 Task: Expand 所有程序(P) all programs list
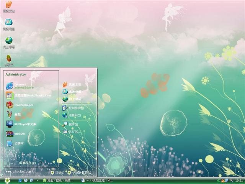tap(30, 163)
